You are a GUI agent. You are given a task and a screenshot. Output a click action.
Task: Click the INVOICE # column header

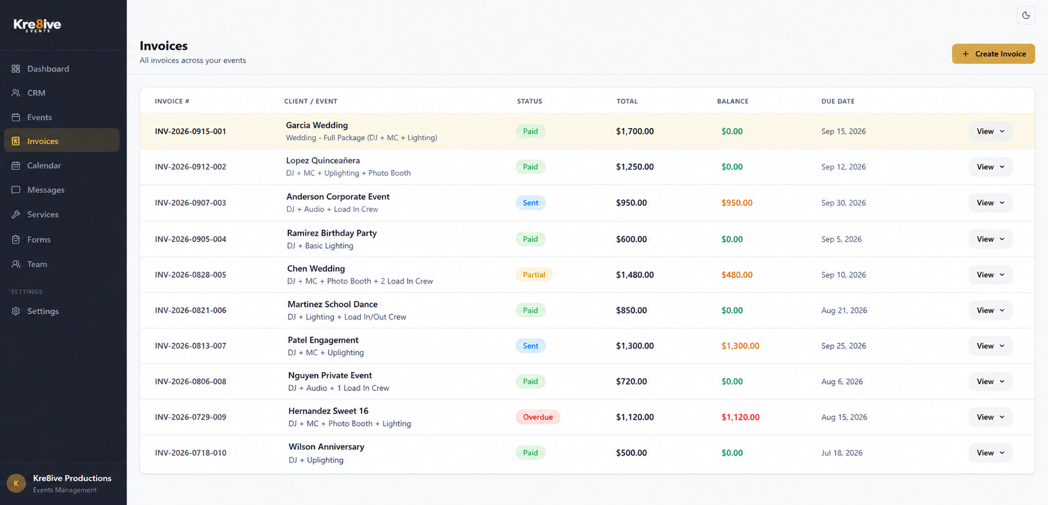pos(172,101)
